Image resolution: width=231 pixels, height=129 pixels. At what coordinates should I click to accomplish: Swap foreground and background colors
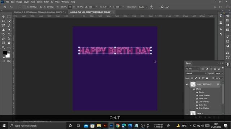[x=9, y=52]
